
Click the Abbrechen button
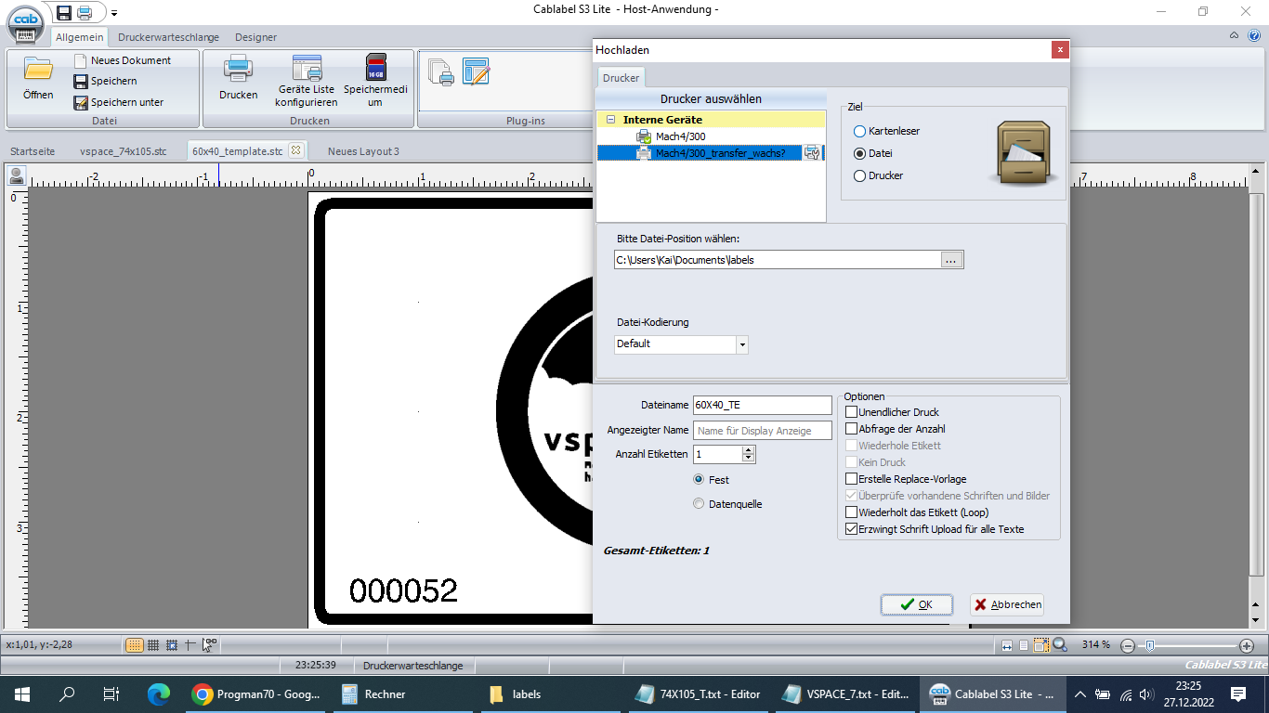coord(1007,604)
